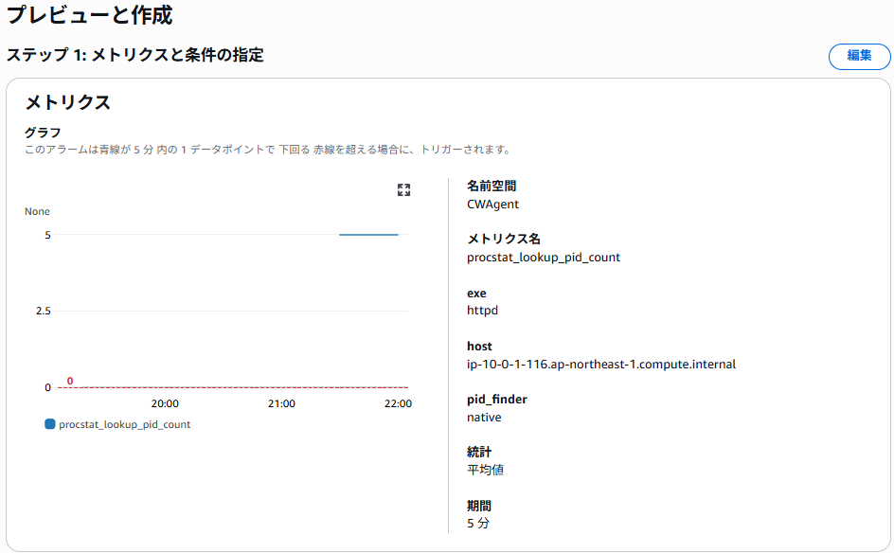Click the ステップ 1 step heading
This screenshot has height=553, width=894.
(x=135, y=55)
